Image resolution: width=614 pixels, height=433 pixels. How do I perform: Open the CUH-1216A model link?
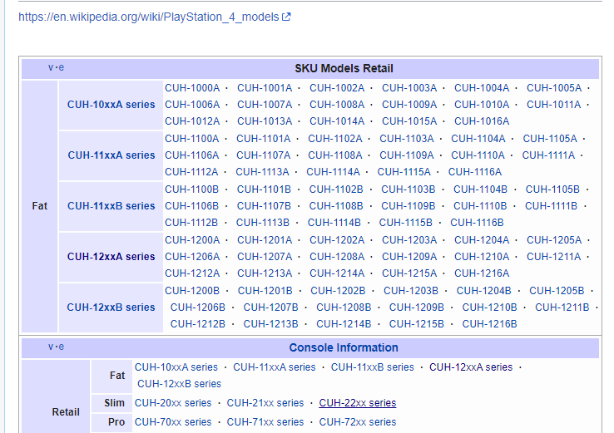pyautogui.click(x=482, y=273)
